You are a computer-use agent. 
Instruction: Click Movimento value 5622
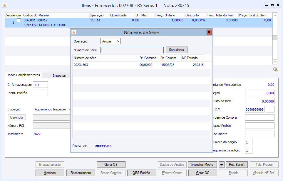[37, 134]
